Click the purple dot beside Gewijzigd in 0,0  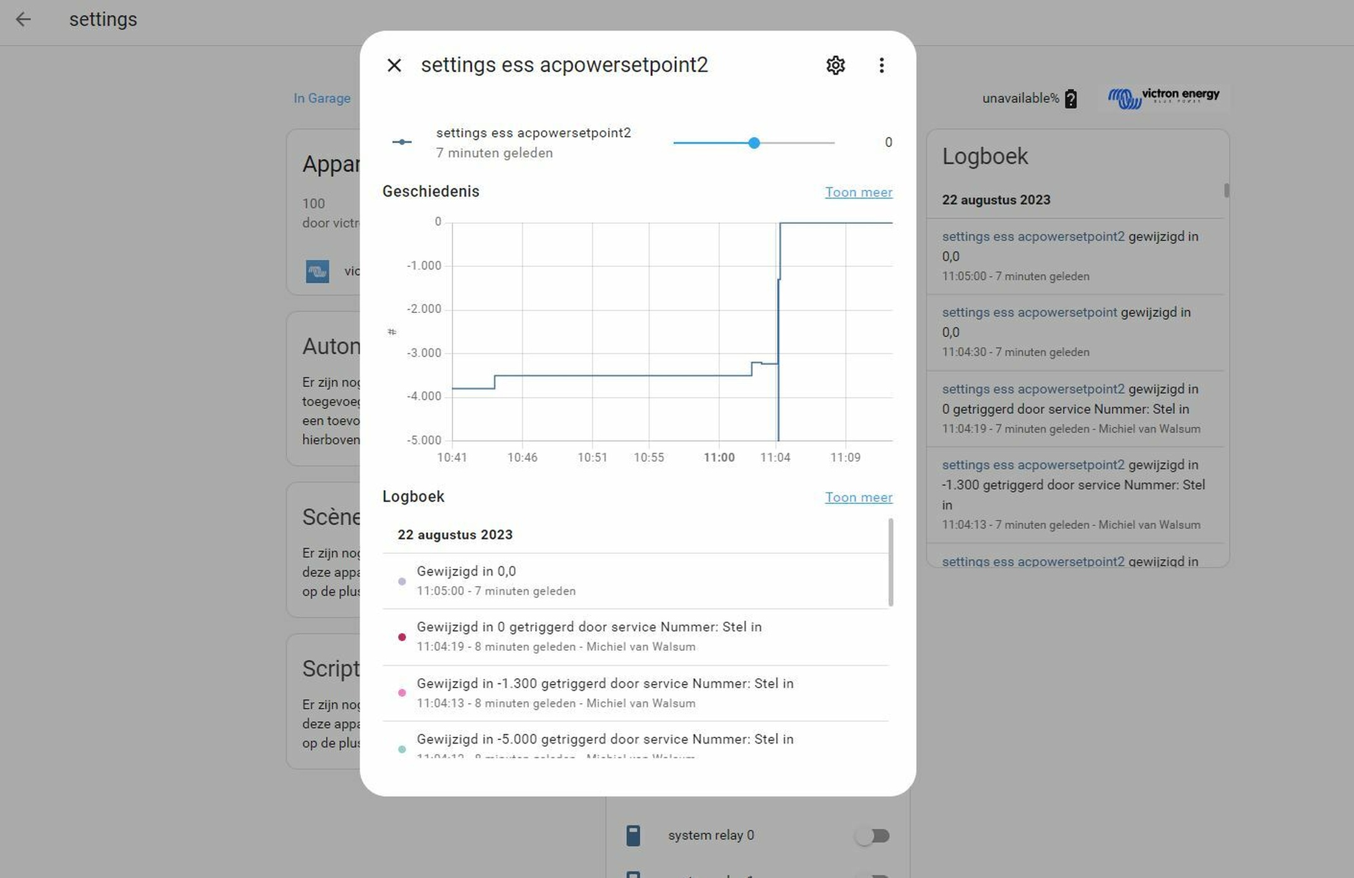pos(402,581)
